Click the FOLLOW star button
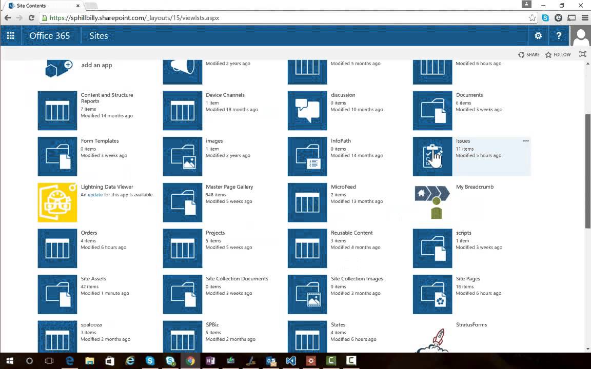 click(558, 55)
